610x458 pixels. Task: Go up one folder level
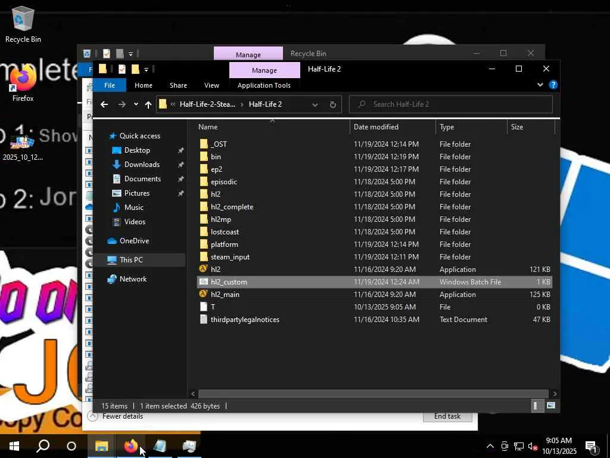[x=148, y=104]
